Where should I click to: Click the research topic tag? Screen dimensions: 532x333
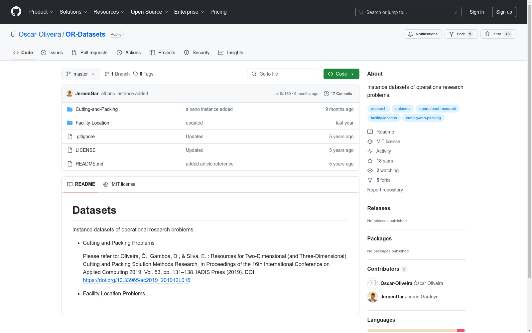379,109
